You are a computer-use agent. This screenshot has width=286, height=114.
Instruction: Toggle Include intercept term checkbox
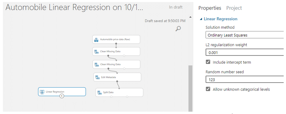[208, 62]
